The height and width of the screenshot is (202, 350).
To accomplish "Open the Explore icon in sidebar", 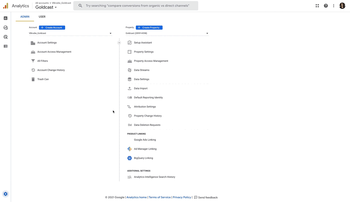I will coord(6,28).
